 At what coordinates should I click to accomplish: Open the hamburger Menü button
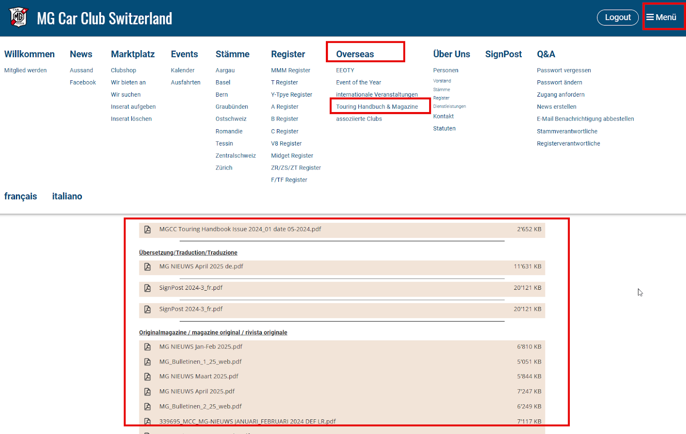coord(662,18)
